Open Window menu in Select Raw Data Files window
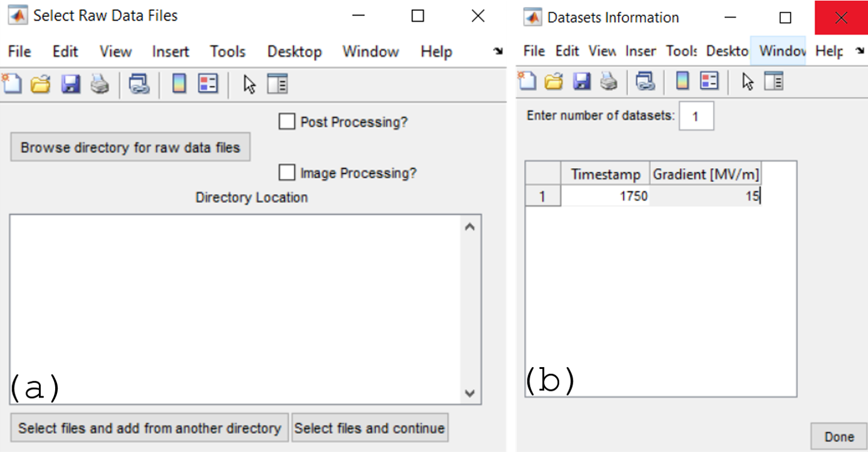The image size is (868, 452). [x=371, y=52]
